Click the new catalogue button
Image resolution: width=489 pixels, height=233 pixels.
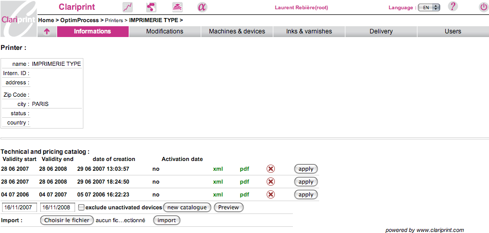(x=187, y=207)
